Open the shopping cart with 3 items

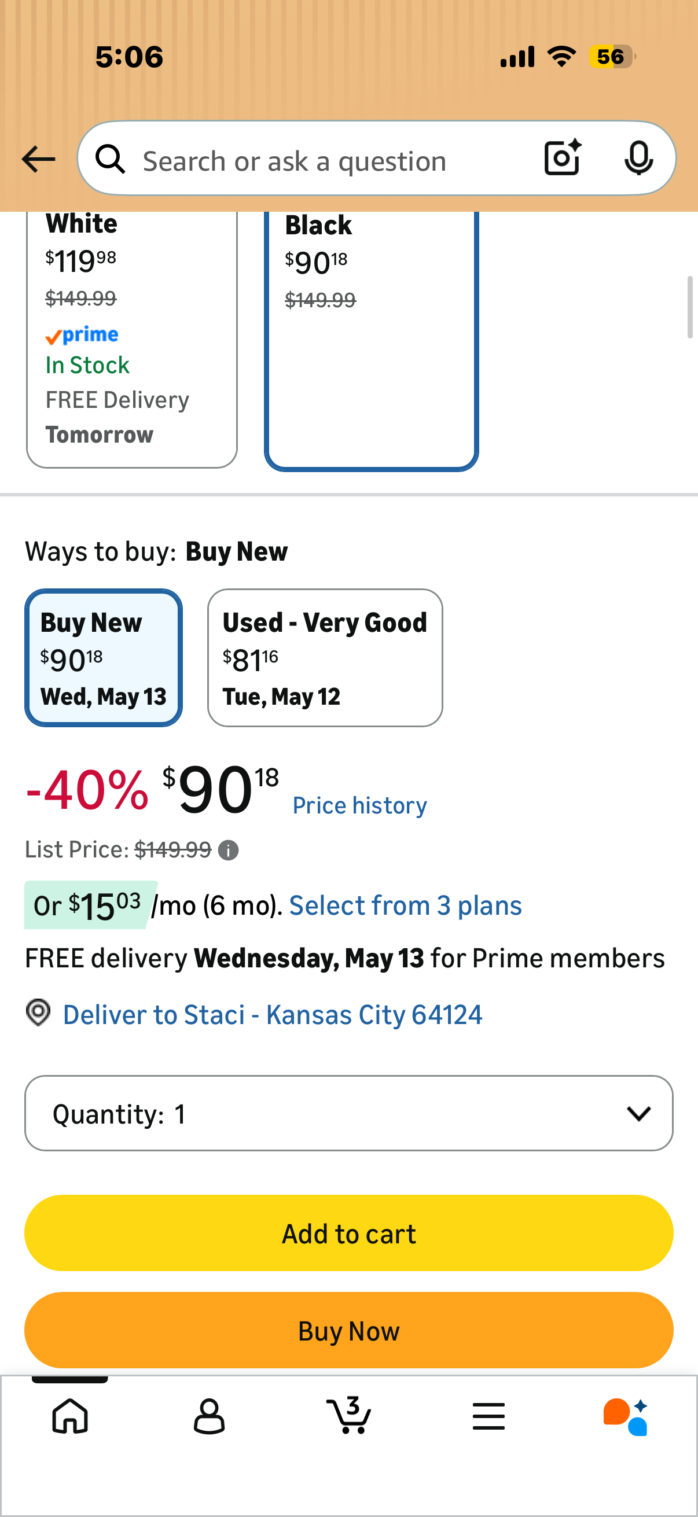pos(348,1415)
